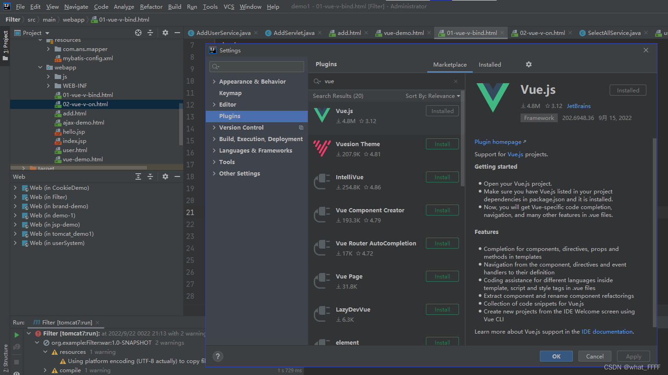
Task: Open the Refactor menu
Action: [x=151, y=7]
